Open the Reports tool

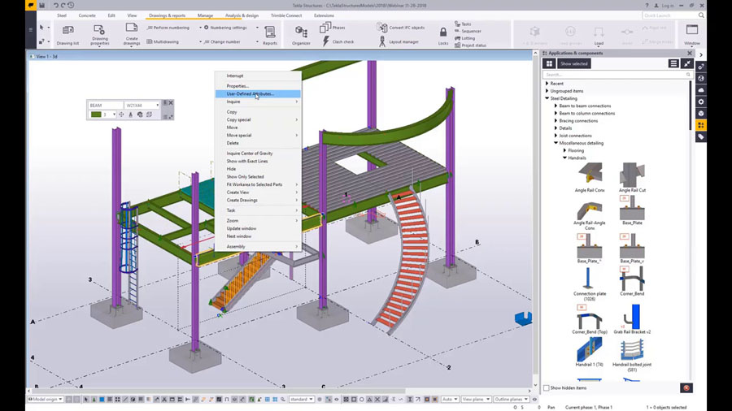[x=270, y=35]
